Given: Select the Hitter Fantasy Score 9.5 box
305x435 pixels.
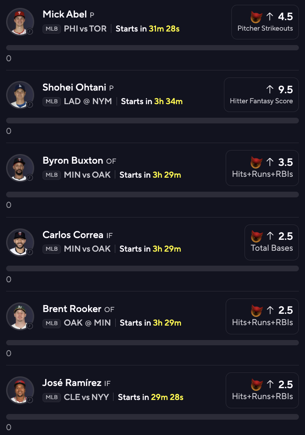Looking at the screenshot, I should click(x=261, y=95).
